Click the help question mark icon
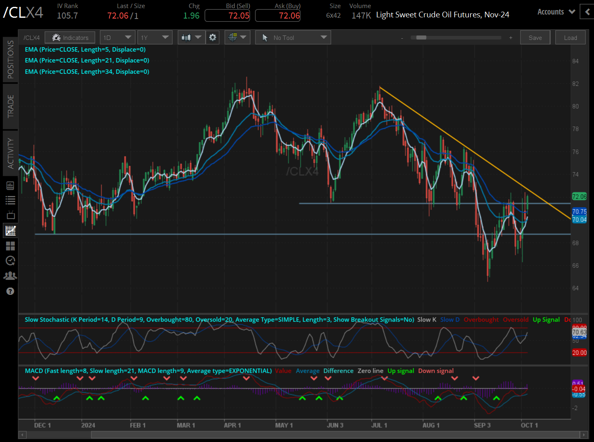 tap(10, 291)
